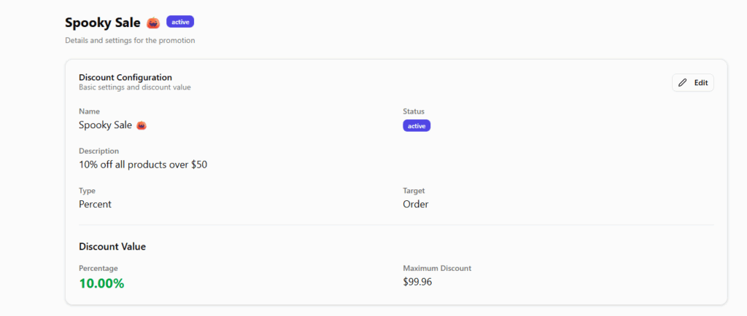Select the Order target value
747x316 pixels.
pos(415,204)
